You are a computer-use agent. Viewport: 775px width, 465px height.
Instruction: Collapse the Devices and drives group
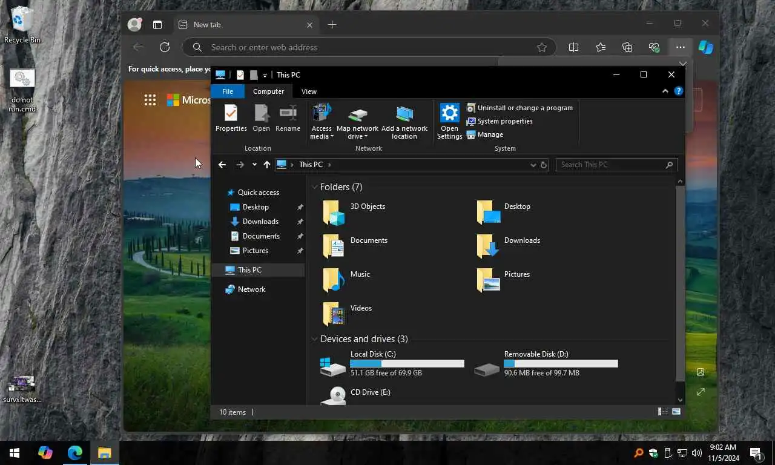point(314,339)
